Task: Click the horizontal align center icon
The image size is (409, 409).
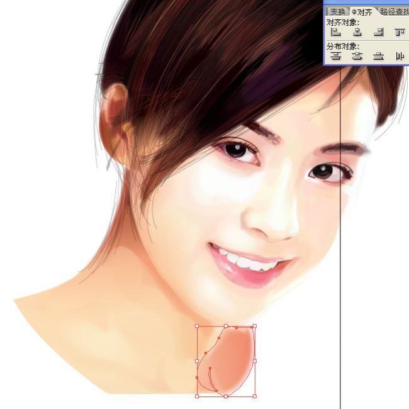Action: click(x=357, y=32)
